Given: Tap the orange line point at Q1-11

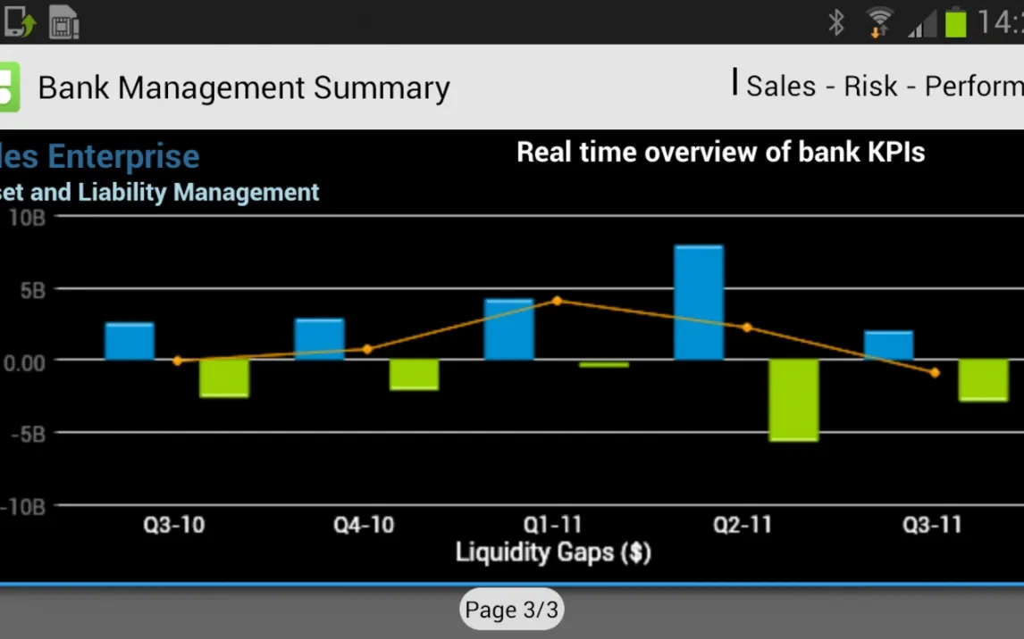Looking at the screenshot, I should coord(557,301).
